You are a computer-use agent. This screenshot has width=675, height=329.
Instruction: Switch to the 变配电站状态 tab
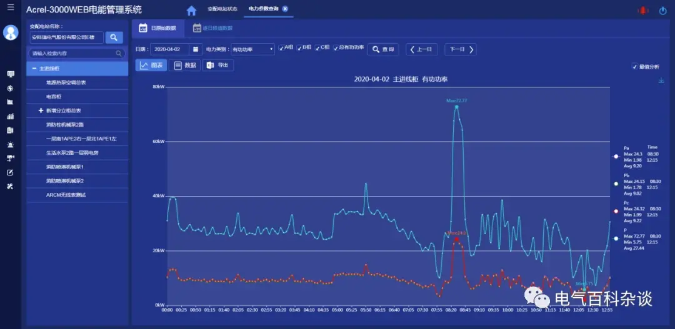[221, 9]
